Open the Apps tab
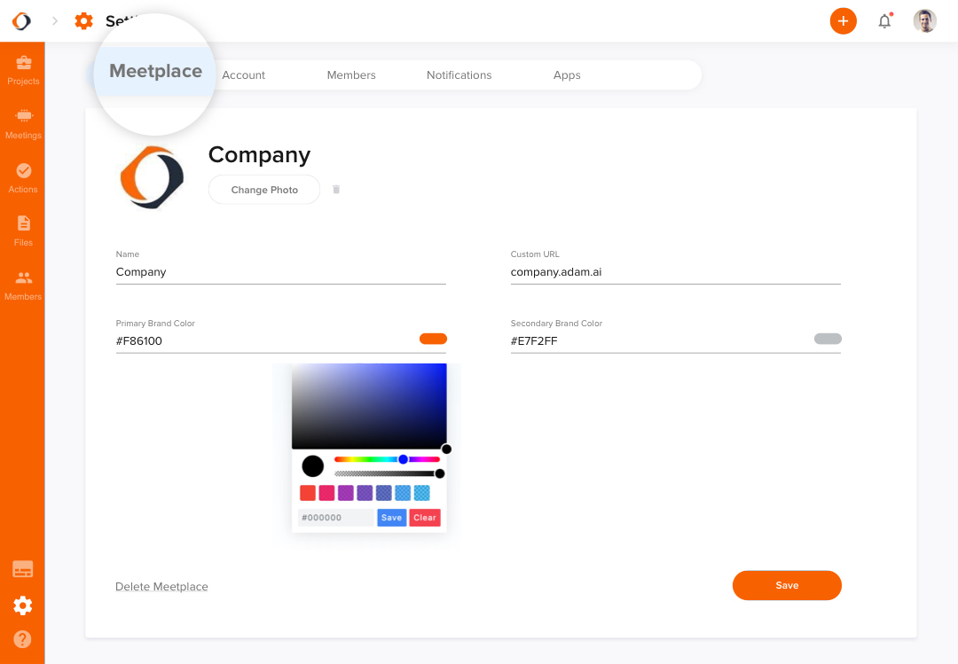The width and height of the screenshot is (958, 664). (567, 75)
